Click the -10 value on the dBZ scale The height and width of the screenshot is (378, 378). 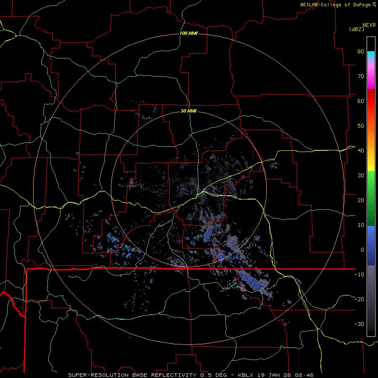pos(359,275)
